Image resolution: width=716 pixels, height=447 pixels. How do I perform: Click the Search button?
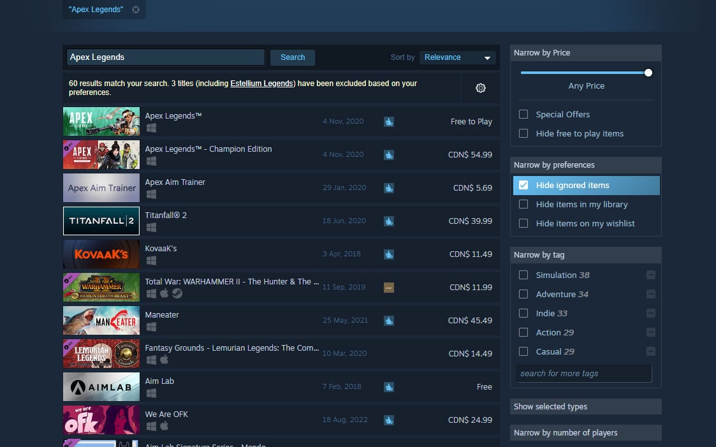[292, 57]
